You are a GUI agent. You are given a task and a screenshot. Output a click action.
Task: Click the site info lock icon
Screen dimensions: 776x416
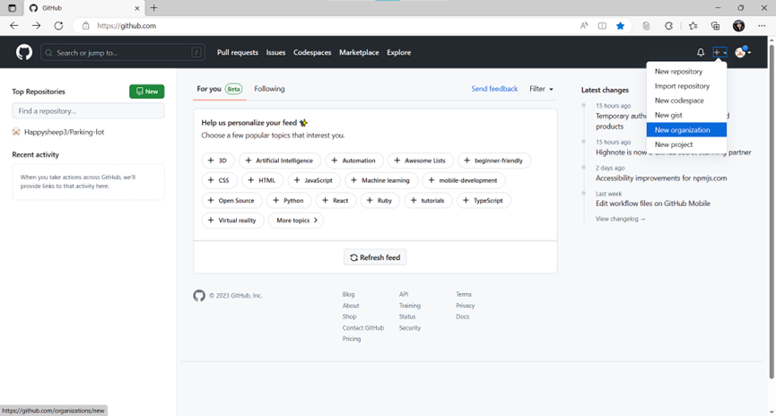pyautogui.click(x=85, y=26)
